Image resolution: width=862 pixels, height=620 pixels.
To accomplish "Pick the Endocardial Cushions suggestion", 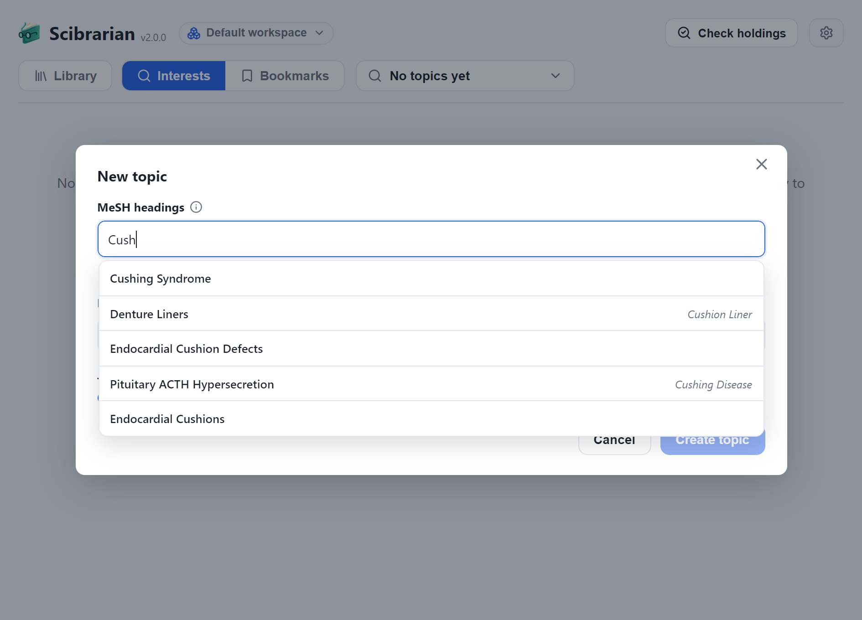I will click(431, 419).
